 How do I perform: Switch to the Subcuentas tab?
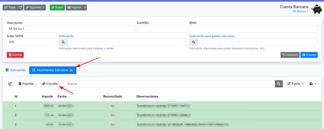[x=16, y=70]
